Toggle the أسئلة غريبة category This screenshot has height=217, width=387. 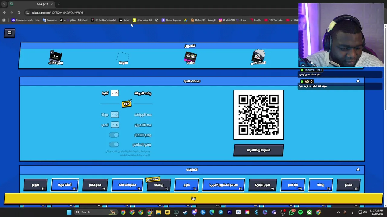click(65, 185)
